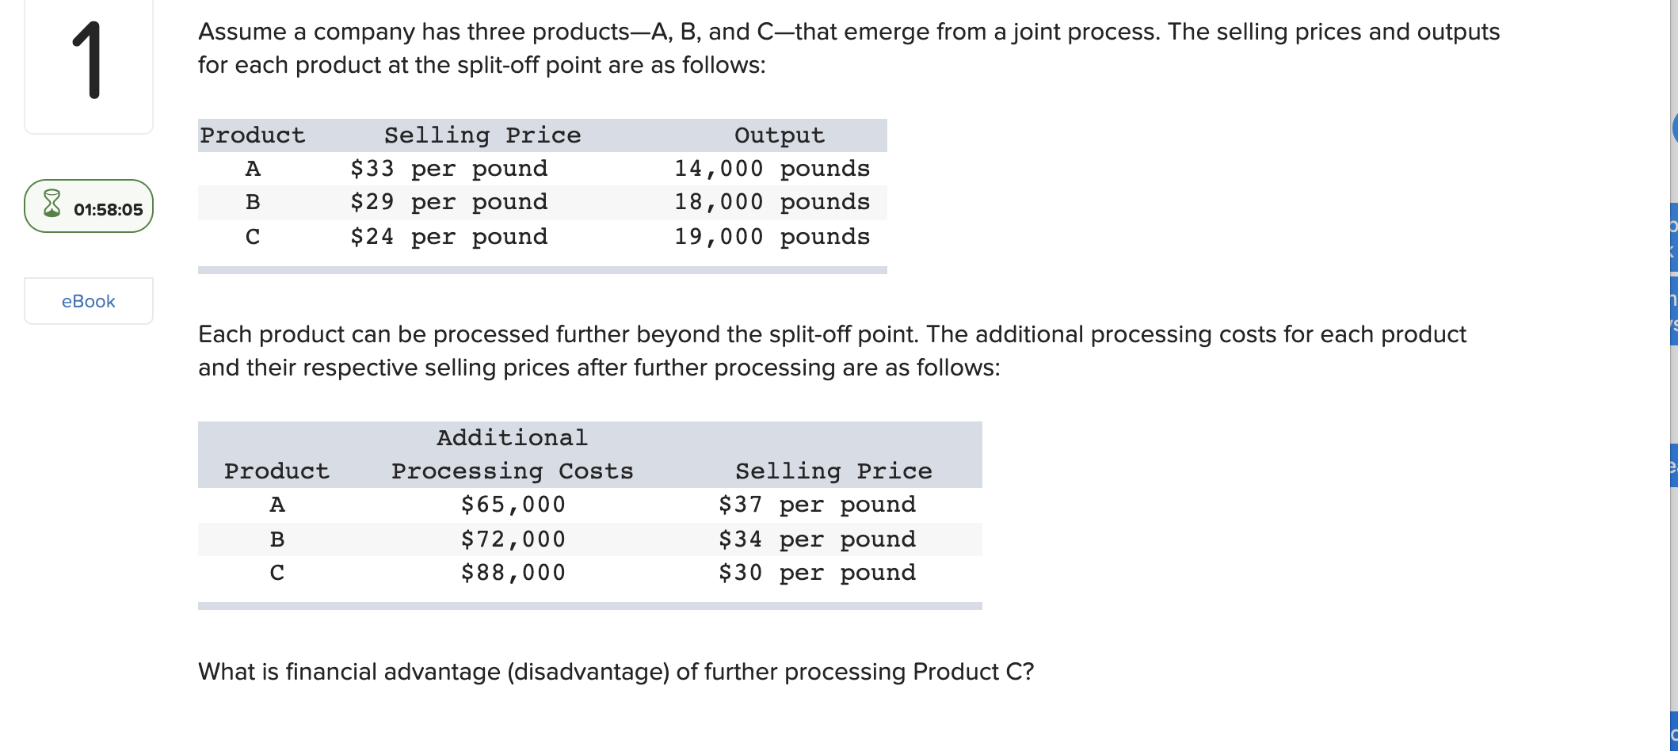This screenshot has height=751, width=1678.
Task: Select the $65,000 cost cell for Product A
Action: 513,505
